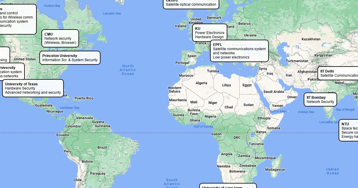Click the North Atlantic Ocean label
The height and width of the screenshot is (188, 358).
pyautogui.click(x=128, y=70)
